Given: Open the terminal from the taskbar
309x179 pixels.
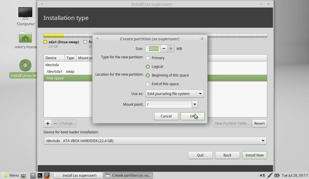Looking at the screenshot, I should pos(40,175).
